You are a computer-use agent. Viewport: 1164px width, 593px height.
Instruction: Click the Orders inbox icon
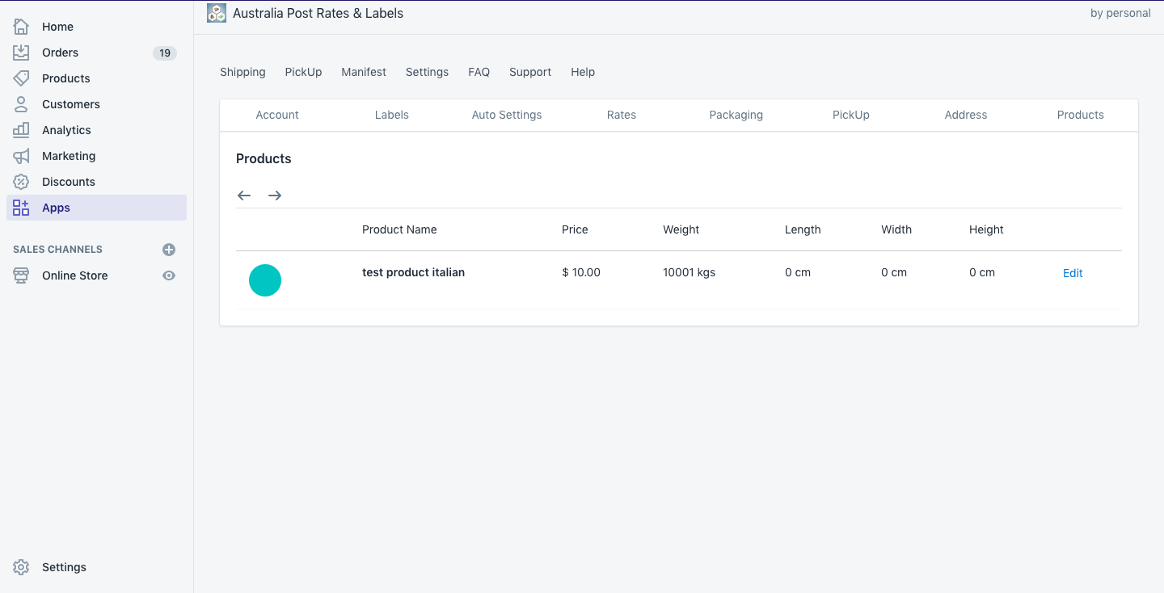pos(21,53)
